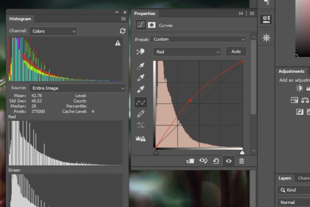Click the Auto button in Curves
This screenshot has height=207, width=310.
[x=236, y=51]
